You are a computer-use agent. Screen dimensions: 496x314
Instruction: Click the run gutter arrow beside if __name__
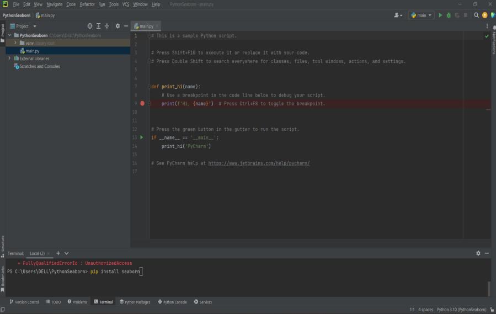pyautogui.click(x=142, y=137)
